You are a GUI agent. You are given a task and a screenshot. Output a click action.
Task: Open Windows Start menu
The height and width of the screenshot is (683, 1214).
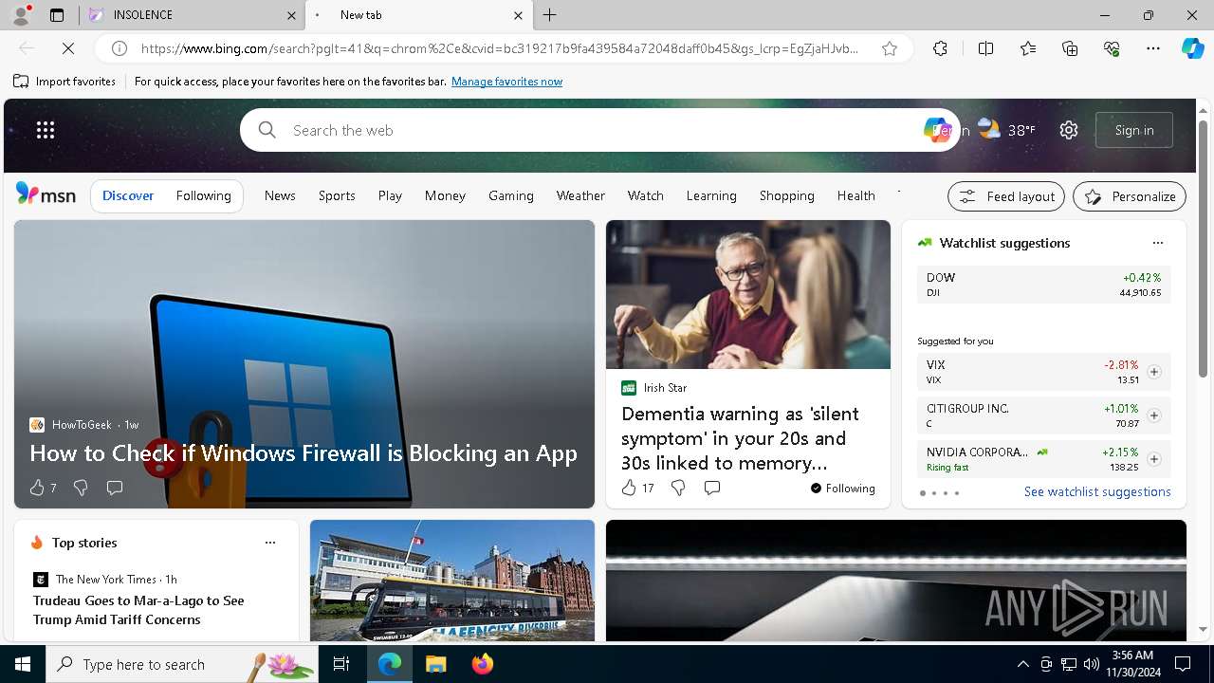[x=23, y=664]
